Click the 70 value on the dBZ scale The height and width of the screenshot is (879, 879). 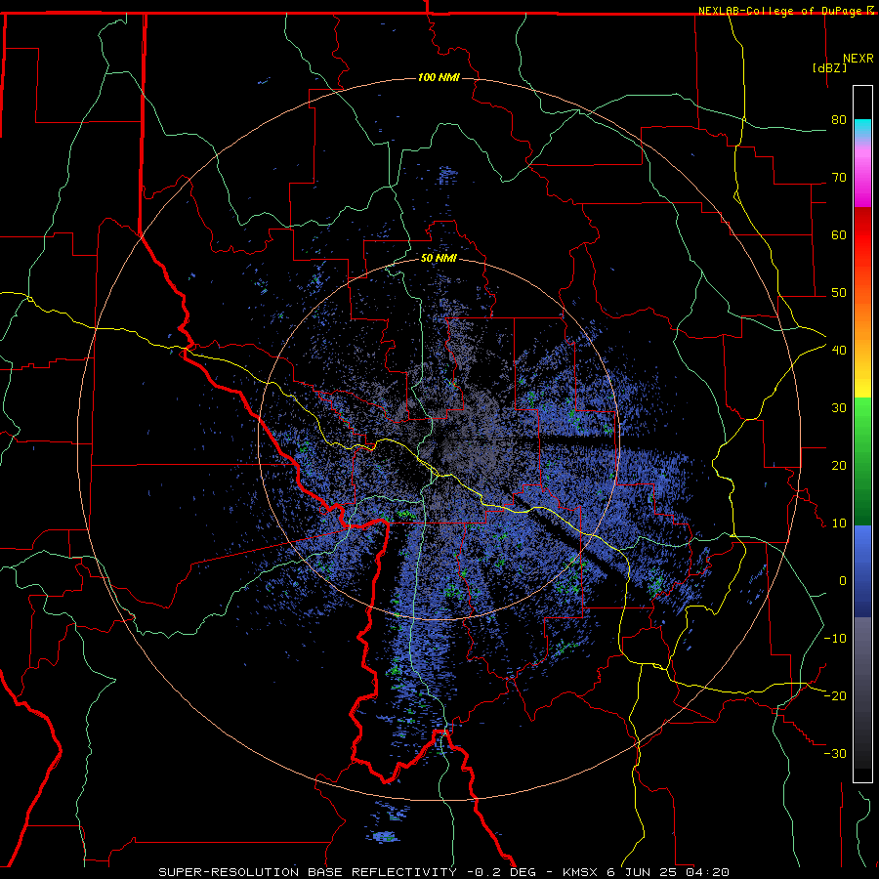[x=839, y=178]
